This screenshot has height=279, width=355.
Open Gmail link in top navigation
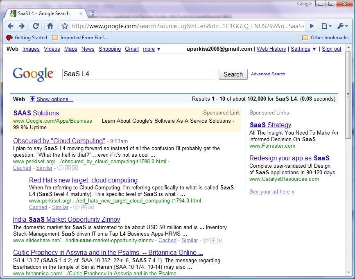(x=132, y=49)
